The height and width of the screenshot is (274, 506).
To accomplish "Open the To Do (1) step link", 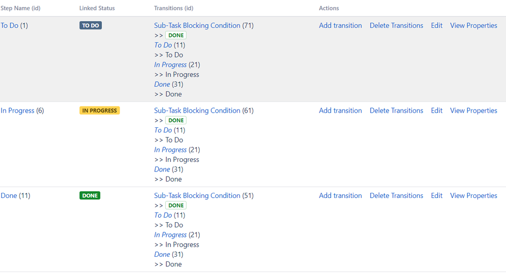I will [x=9, y=25].
